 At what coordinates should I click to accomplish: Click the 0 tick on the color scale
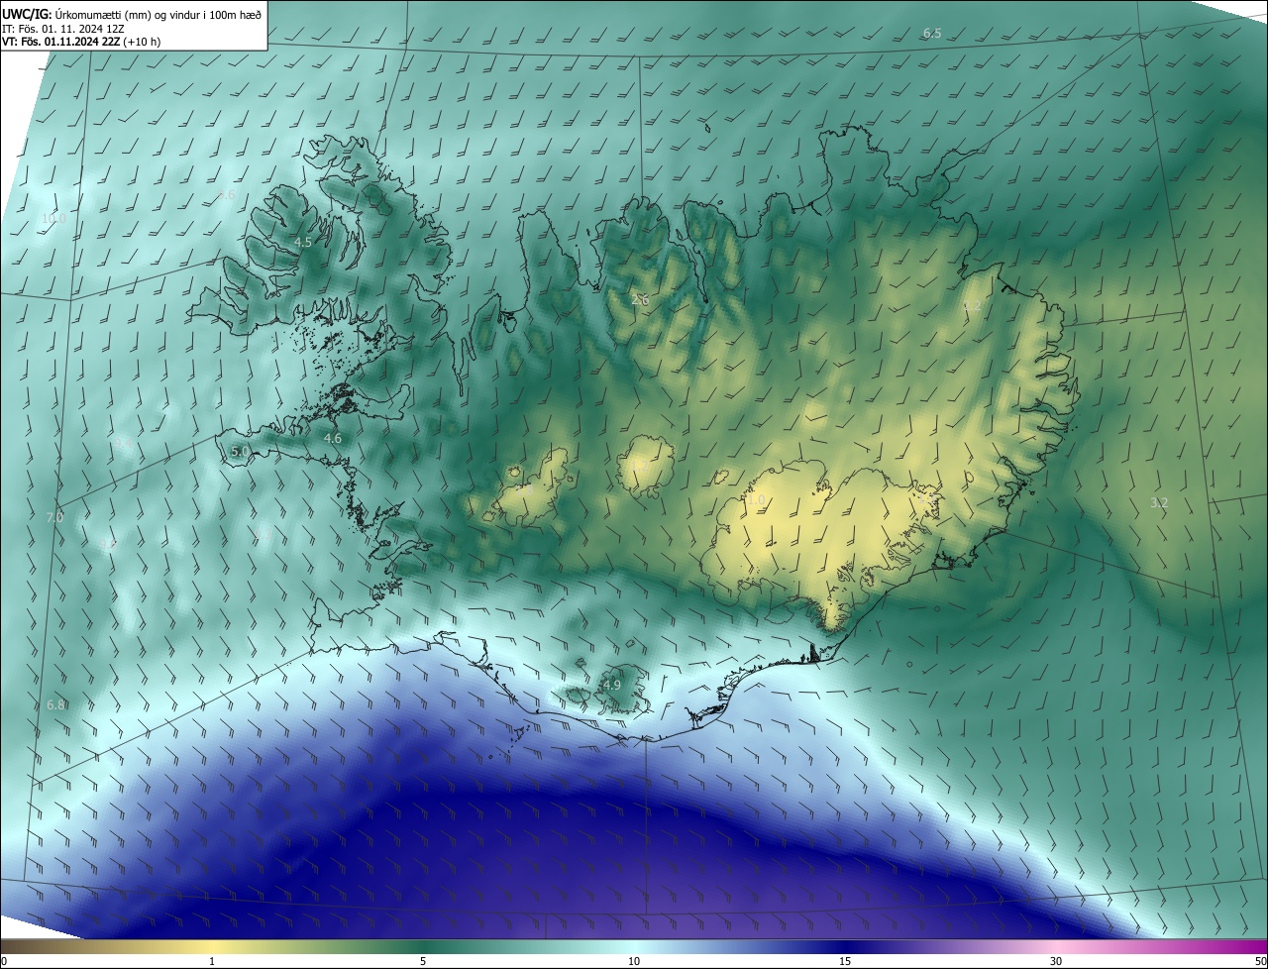pyautogui.click(x=4, y=961)
